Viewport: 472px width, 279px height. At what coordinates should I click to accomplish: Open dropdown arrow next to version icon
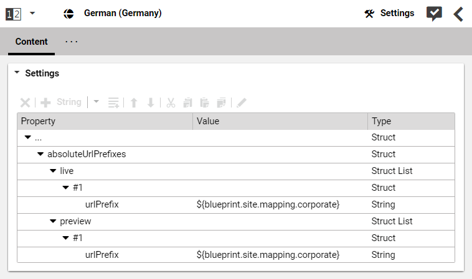[x=32, y=13]
